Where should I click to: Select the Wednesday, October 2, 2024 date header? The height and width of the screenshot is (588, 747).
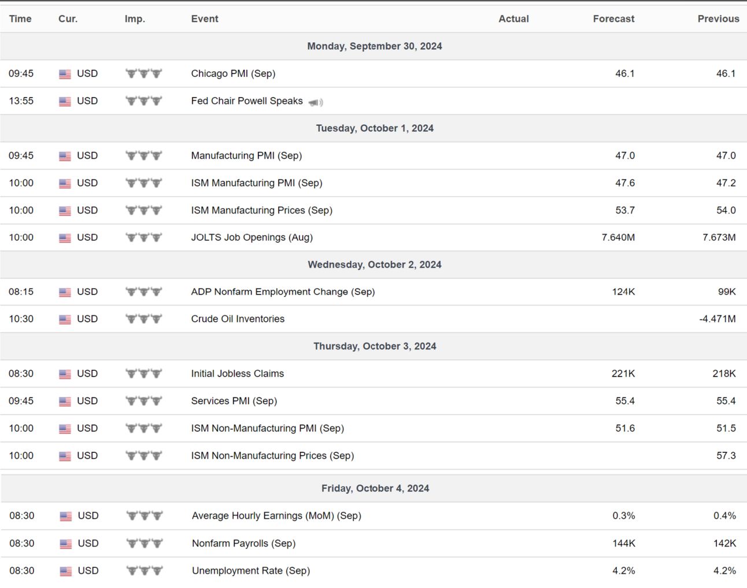[x=374, y=264]
